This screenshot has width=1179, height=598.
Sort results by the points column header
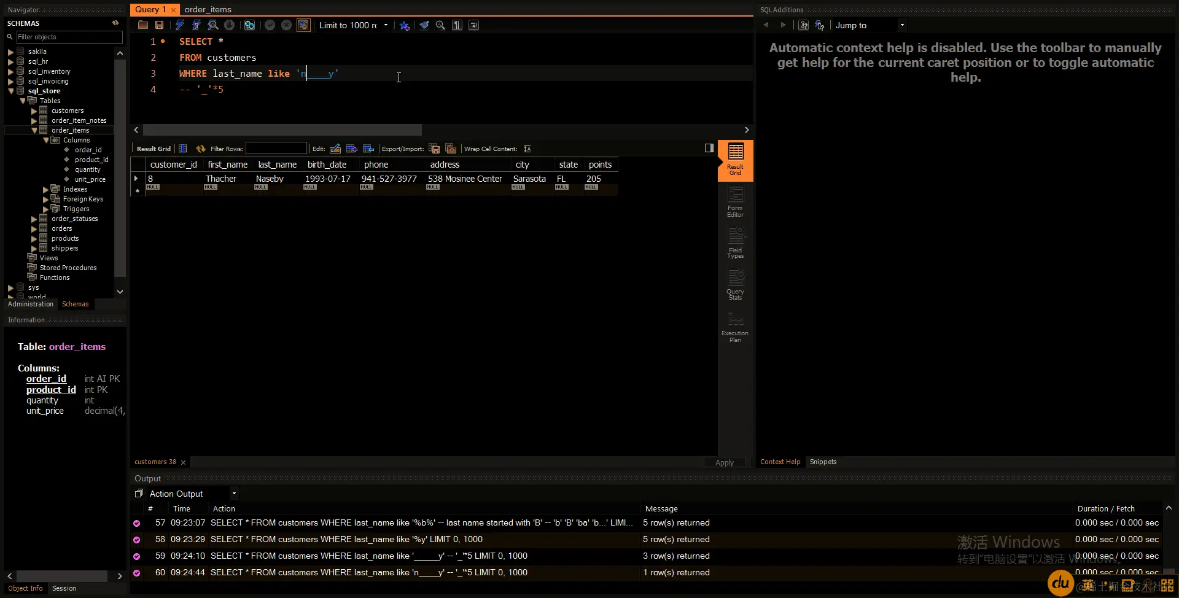pyautogui.click(x=600, y=165)
